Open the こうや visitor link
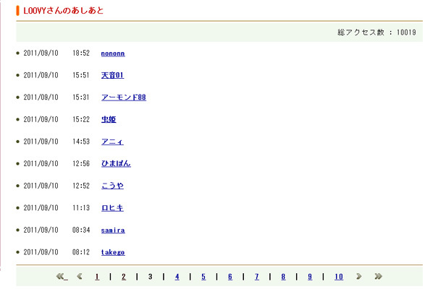Image resolution: width=438 pixels, height=289 pixels. pyautogui.click(x=112, y=186)
